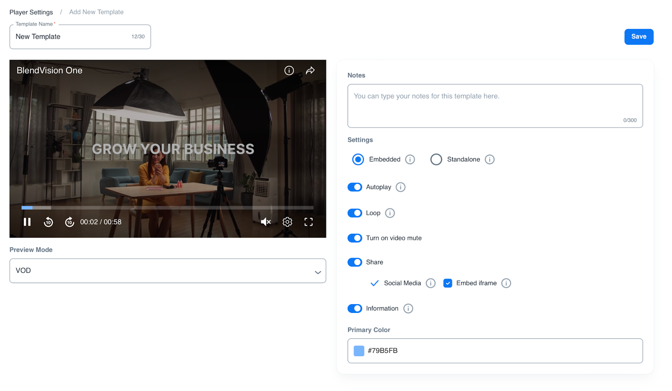The image size is (672, 391).
Task: Click the primary color swatch #79B5FB
Action: click(359, 351)
